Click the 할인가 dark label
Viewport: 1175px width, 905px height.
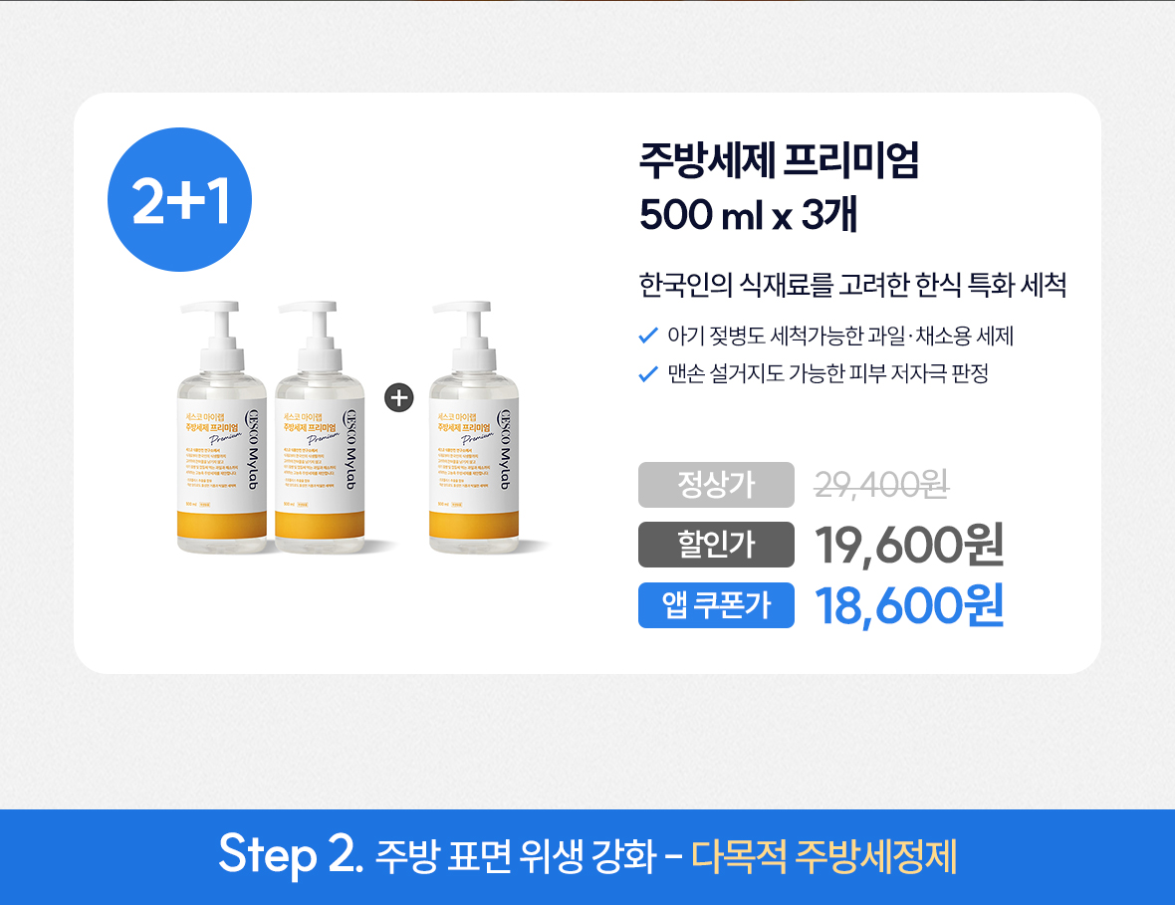click(716, 545)
